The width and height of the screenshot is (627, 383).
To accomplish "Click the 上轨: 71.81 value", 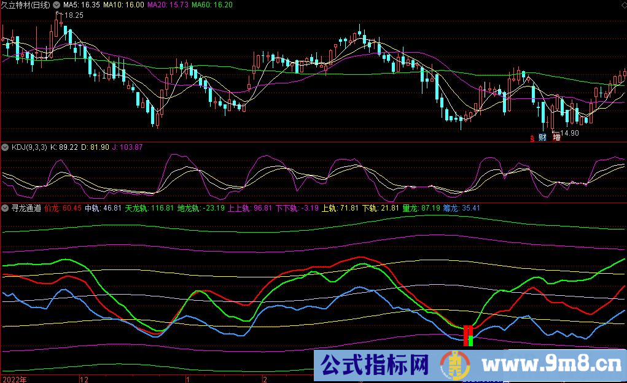I will (x=340, y=208).
